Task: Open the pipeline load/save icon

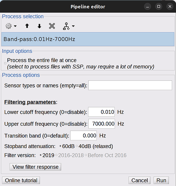Action: coord(66,26)
